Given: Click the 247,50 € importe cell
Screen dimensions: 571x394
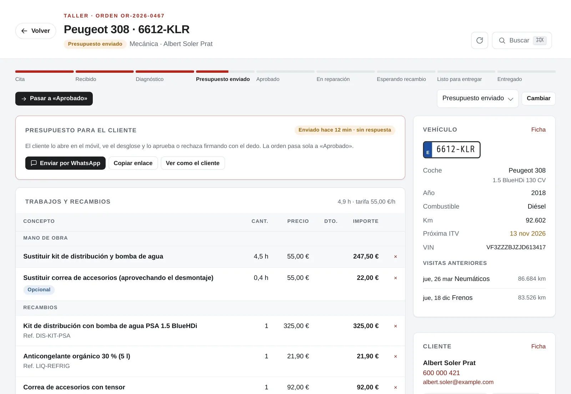Looking at the screenshot, I should pos(366,257).
